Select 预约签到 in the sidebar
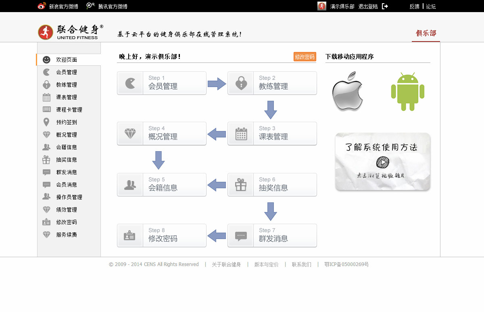Screen dimensions: 484x312 (67, 122)
